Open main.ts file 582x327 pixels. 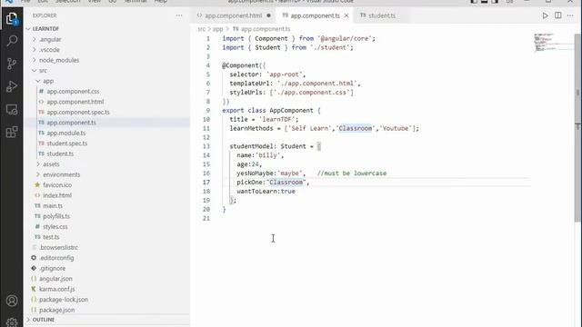pos(53,205)
